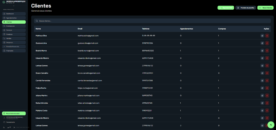Edit client Matheus Silva with pencil icon
The image size is (276, 130).
click(x=262, y=36)
